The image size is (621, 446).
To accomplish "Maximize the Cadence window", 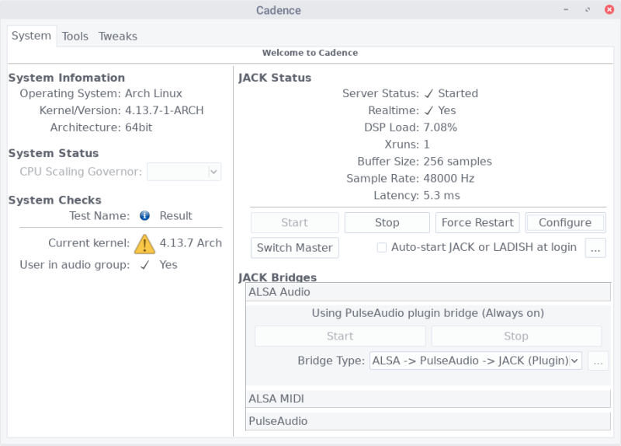I will [x=588, y=10].
